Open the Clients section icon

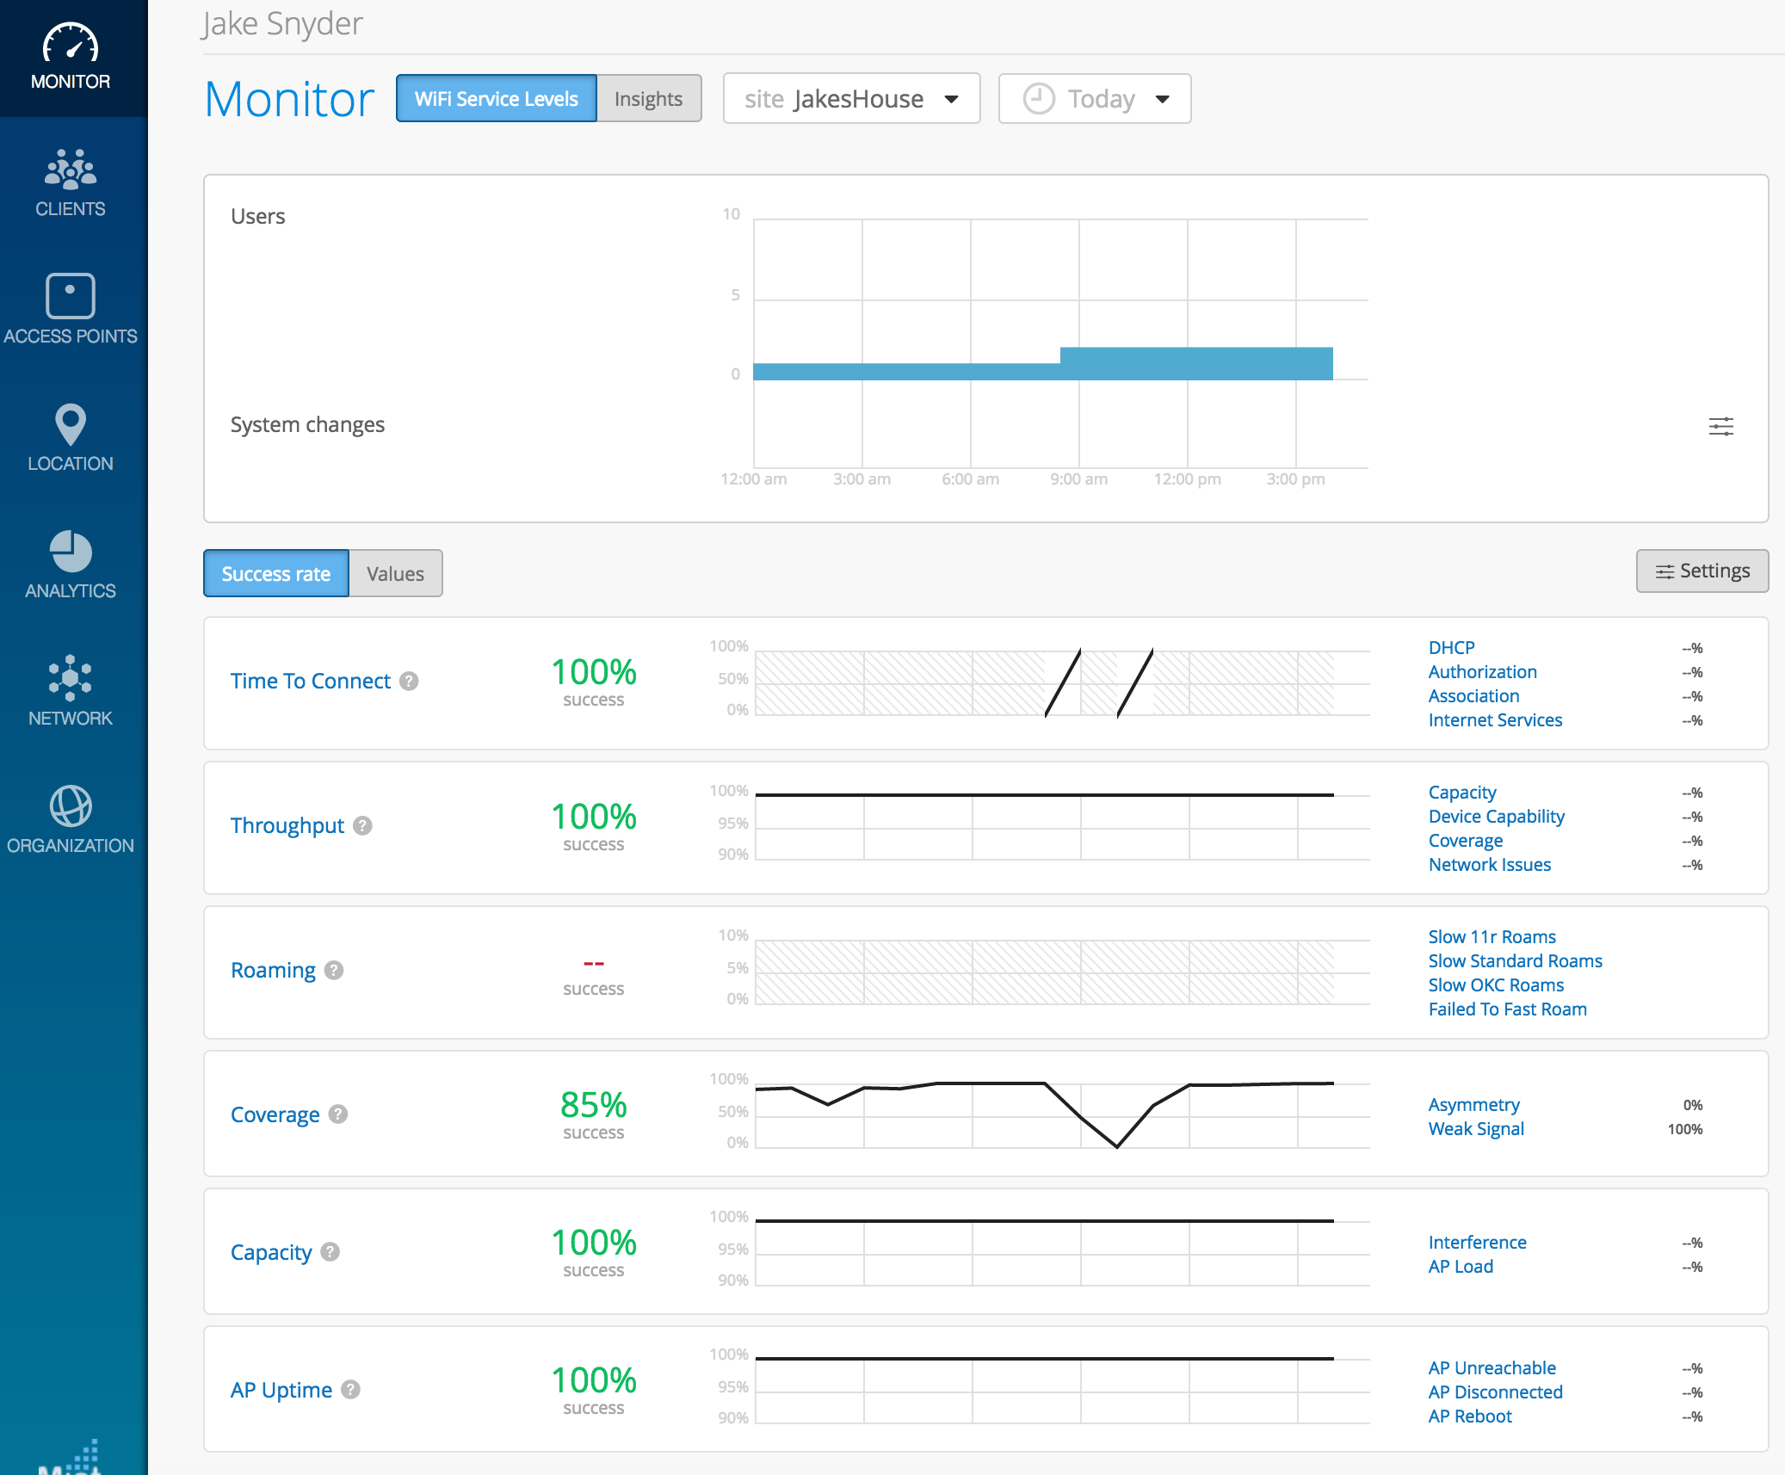[x=71, y=170]
